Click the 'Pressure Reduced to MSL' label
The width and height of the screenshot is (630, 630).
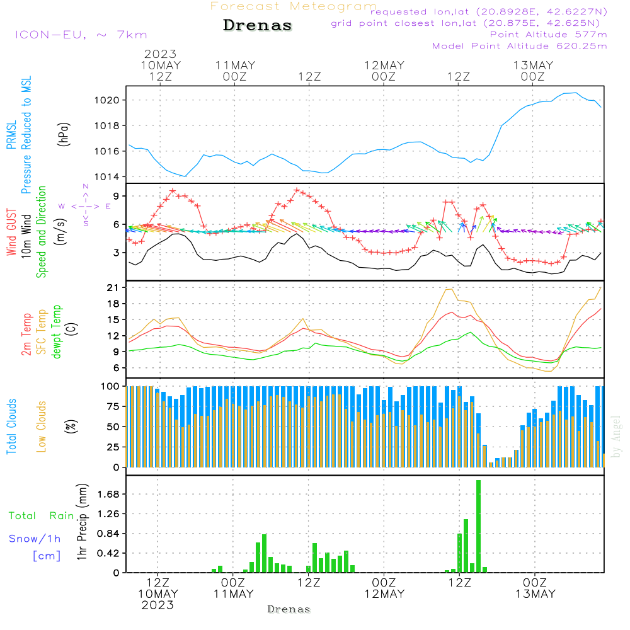pos(26,135)
